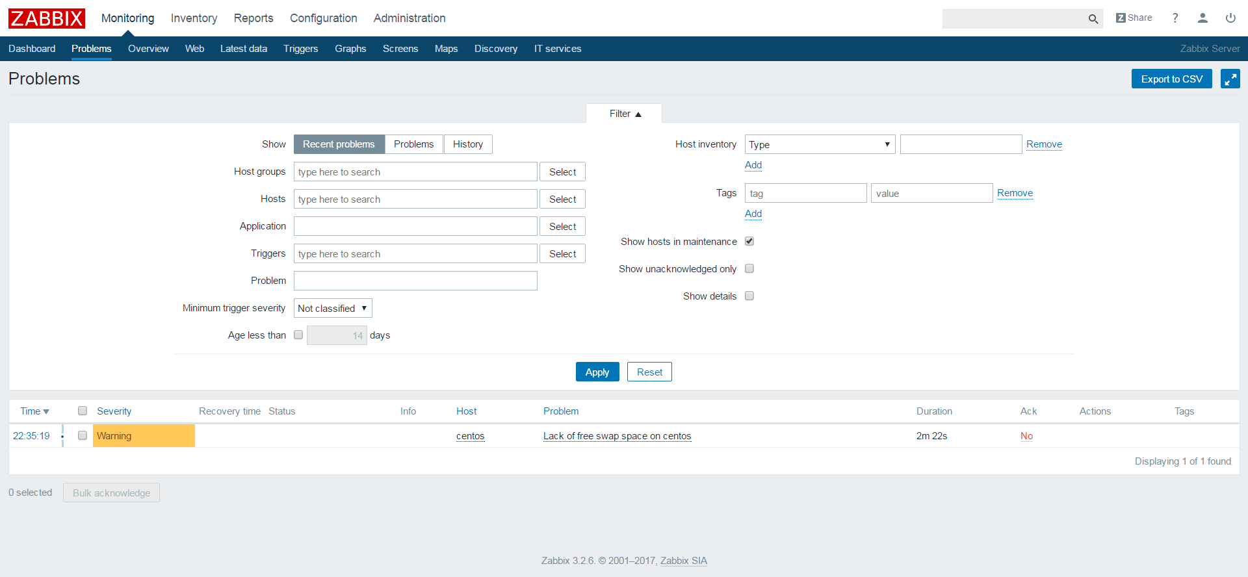Enable Show hosts in maintenance checkbox

coord(749,241)
